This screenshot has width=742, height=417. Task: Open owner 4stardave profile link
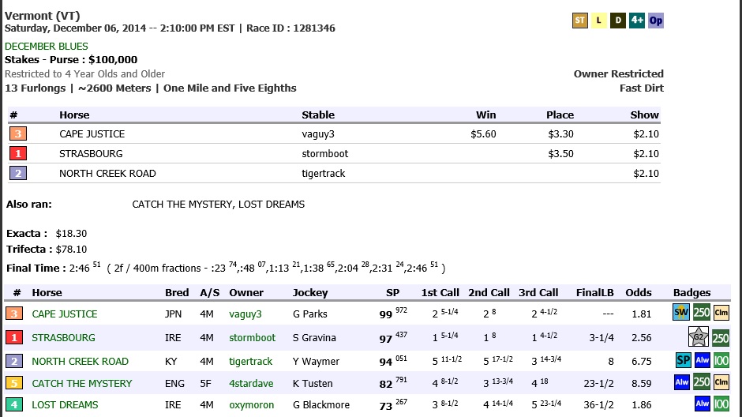[x=251, y=383]
